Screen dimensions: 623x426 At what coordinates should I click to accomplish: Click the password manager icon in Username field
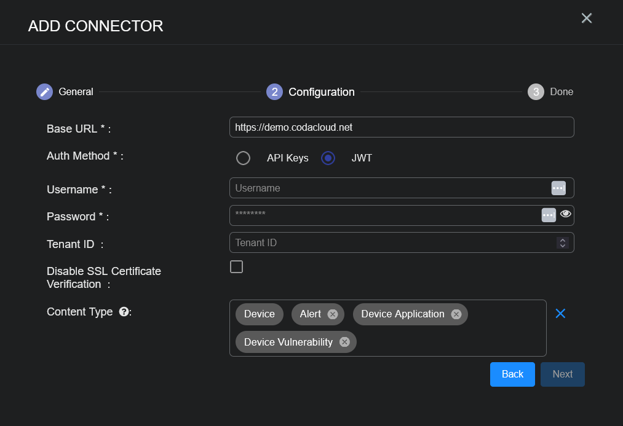[558, 188]
